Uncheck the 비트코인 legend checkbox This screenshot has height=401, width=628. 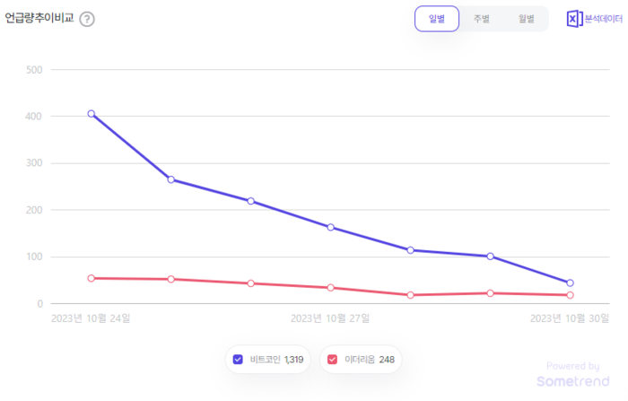[x=238, y=360]
